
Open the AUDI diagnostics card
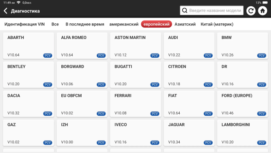[x=189, y=46]
